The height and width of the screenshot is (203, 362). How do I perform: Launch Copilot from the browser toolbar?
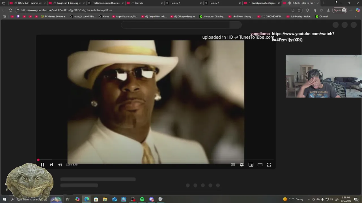(358, 10)
